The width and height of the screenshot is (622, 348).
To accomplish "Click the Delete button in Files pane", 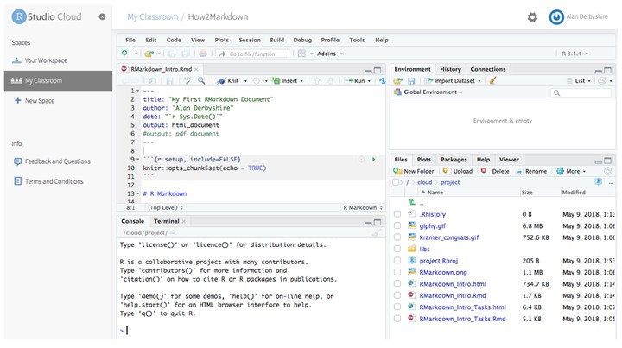I will (495, 171).
